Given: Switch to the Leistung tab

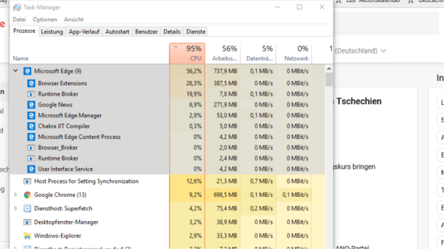Looking at the screenshot, I should pos(52,31).
